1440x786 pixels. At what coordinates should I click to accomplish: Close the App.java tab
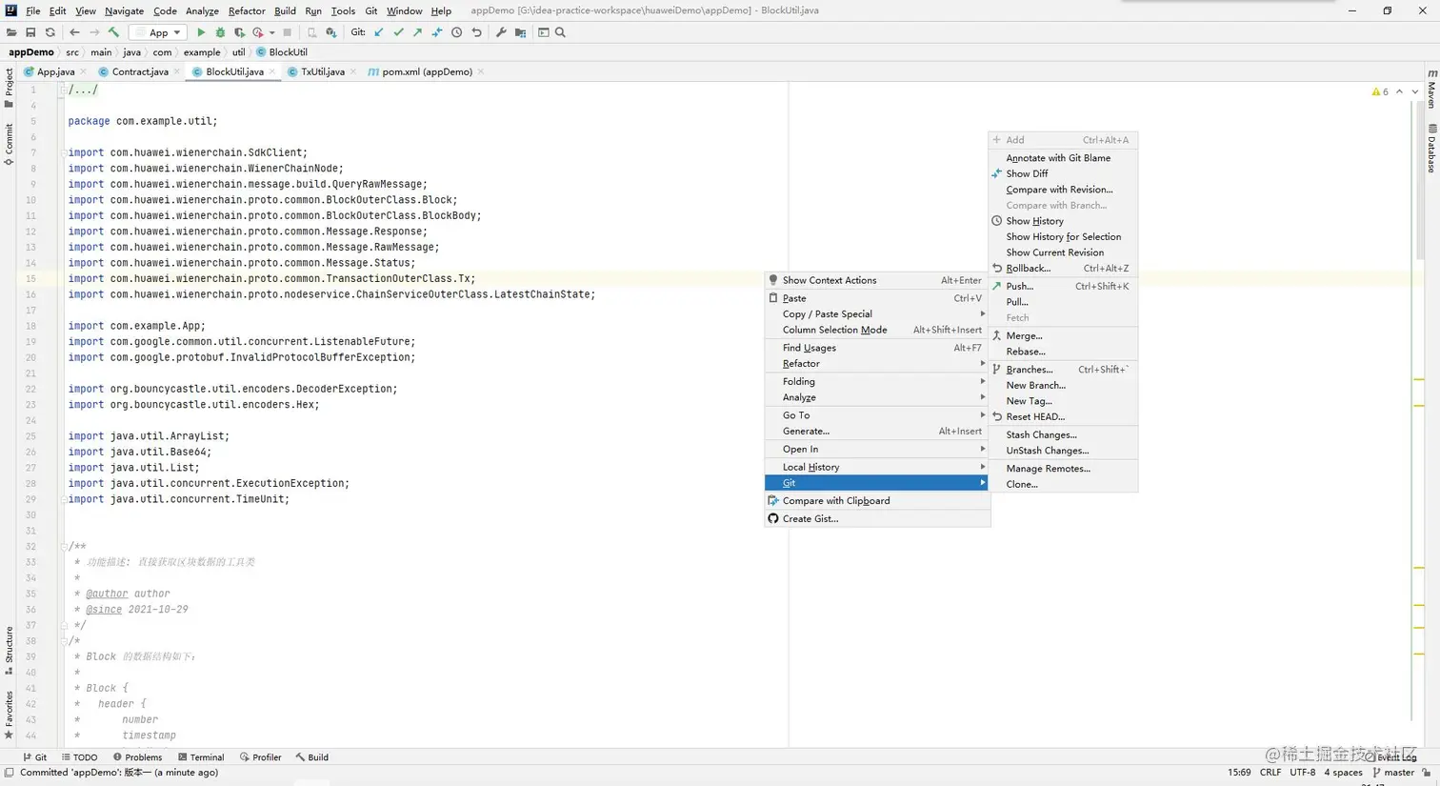coord(84,71)
